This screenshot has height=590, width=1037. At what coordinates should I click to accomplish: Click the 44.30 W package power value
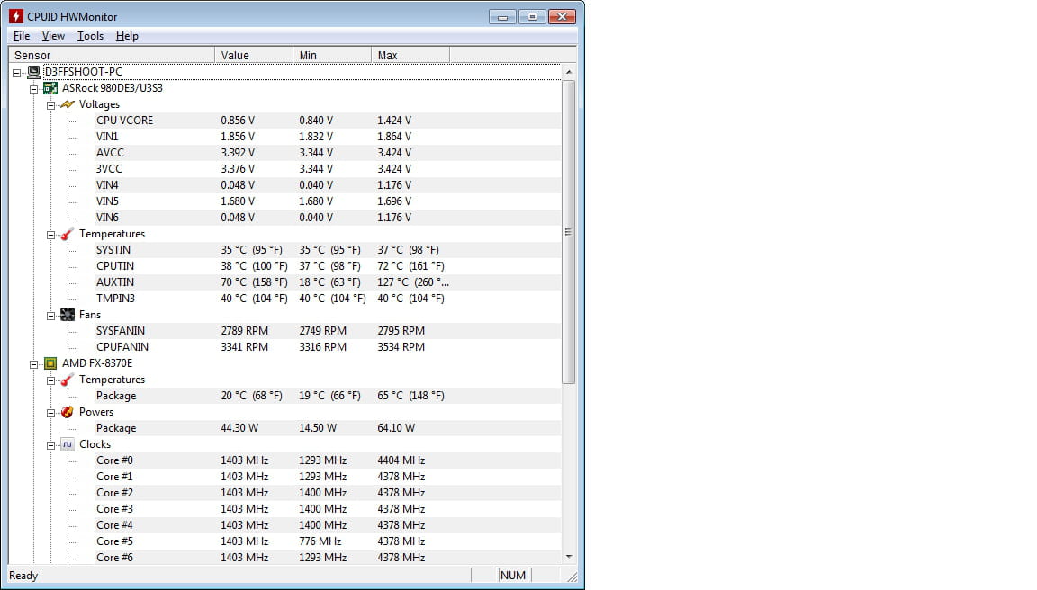click(x=239, y=428)
